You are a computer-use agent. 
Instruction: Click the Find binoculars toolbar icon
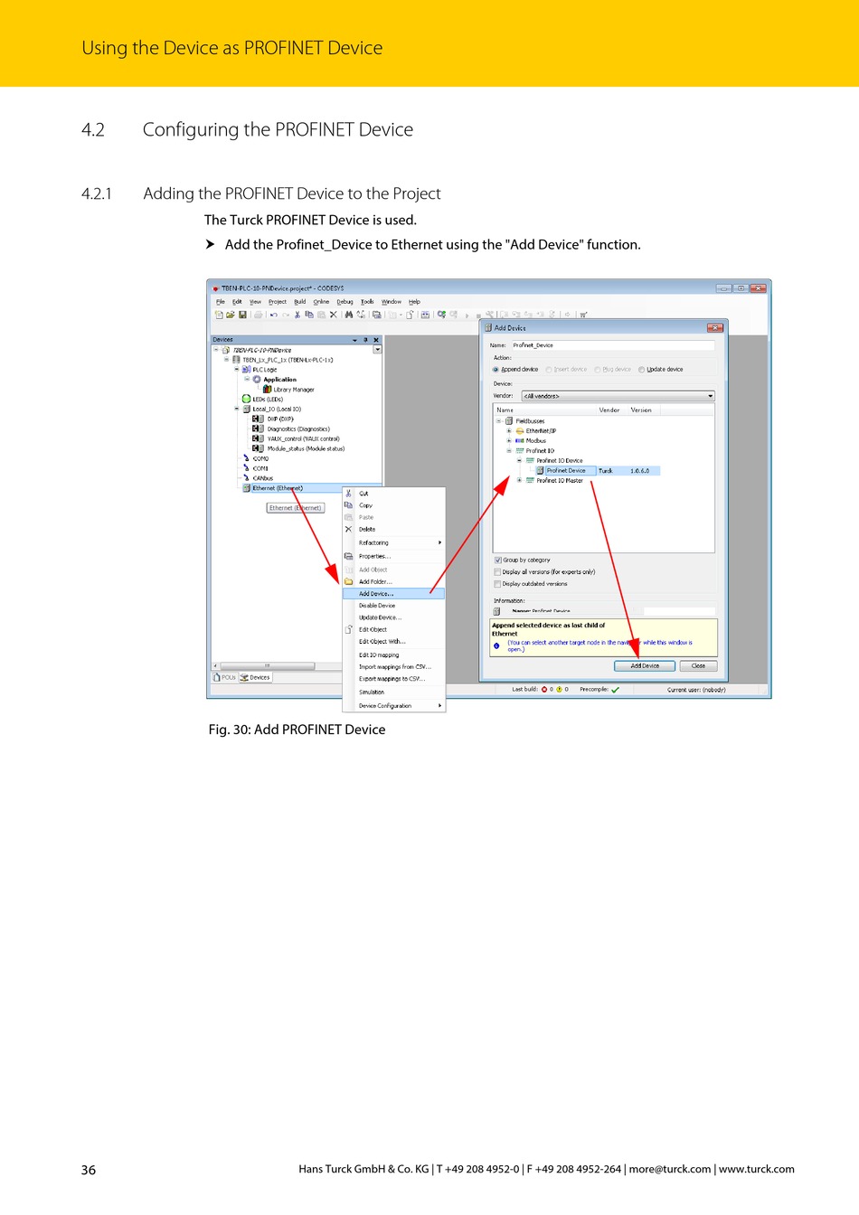pyautogui.click(x=348, y=315)
